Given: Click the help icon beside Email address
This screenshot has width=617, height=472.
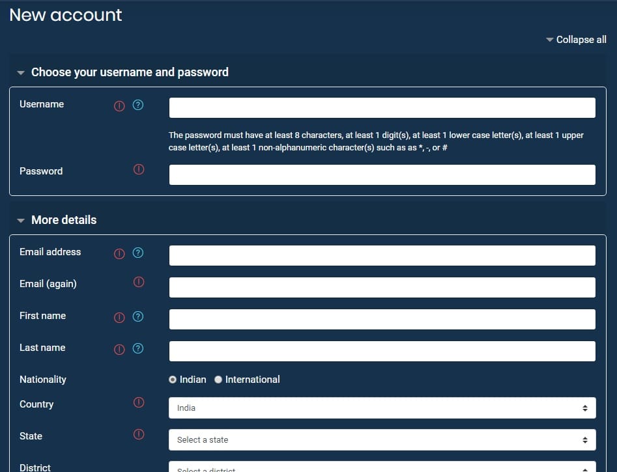Looking at the screenshot, I should pyautogui.click(x=137, y=253).
